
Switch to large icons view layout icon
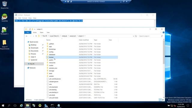coord(163,100)
